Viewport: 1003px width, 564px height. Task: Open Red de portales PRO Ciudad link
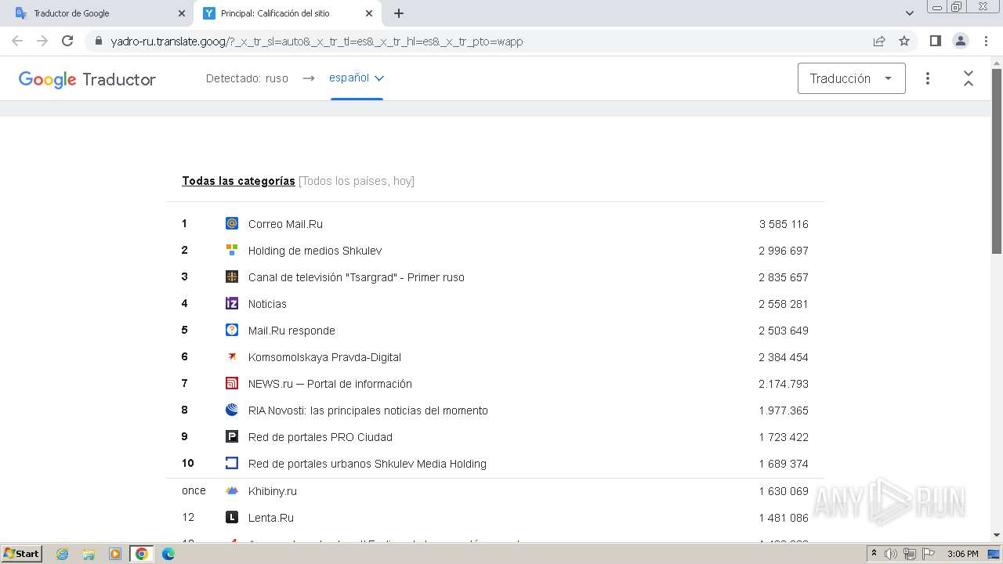(320, 437)
